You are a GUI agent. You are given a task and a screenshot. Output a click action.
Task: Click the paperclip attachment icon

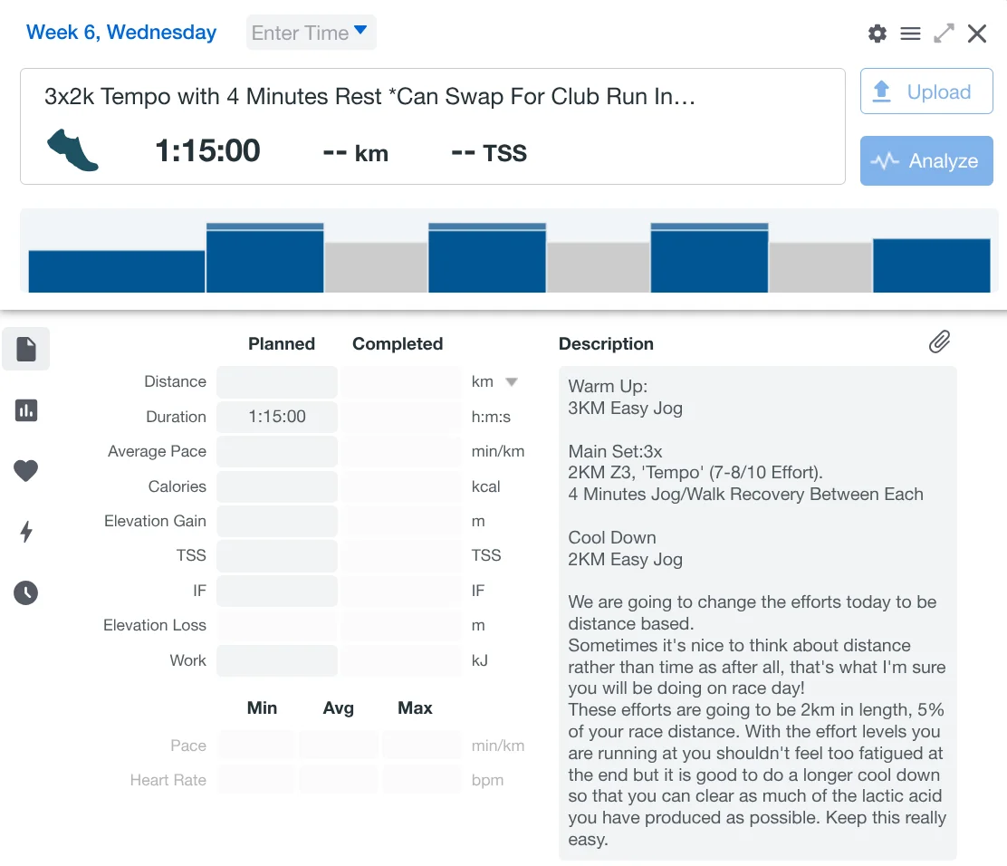(939, 342)
